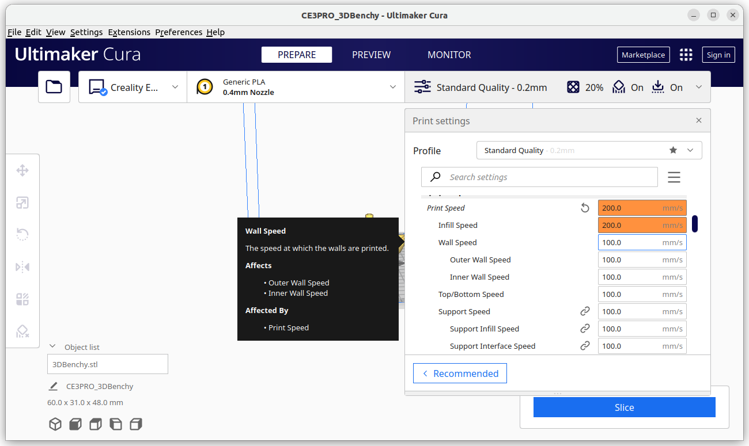Switch to 3D perspective view cube
This screenshot has height=446, width=749.
(55, 425)
